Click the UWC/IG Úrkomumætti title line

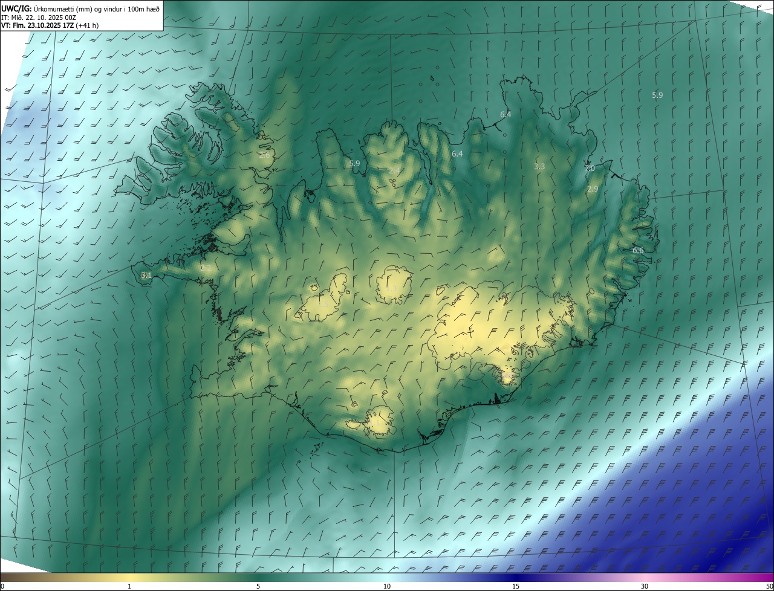pos(80,8)
